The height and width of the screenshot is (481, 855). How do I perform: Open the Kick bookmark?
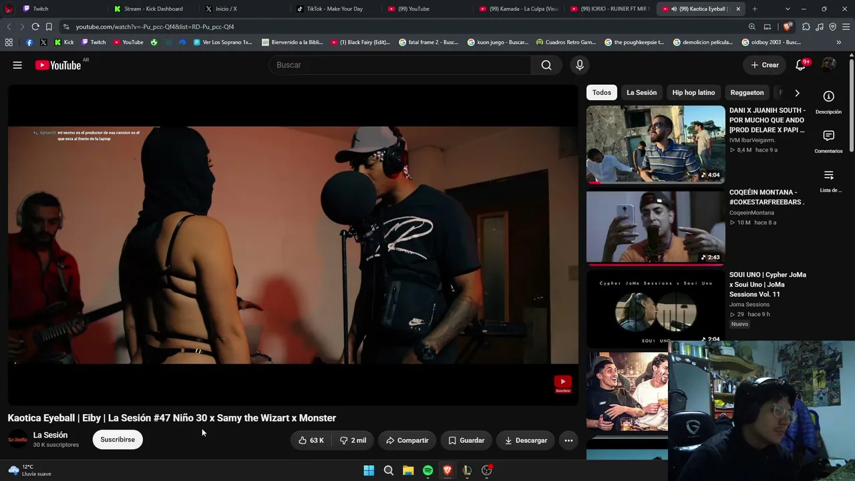click(x=64, y=42)
